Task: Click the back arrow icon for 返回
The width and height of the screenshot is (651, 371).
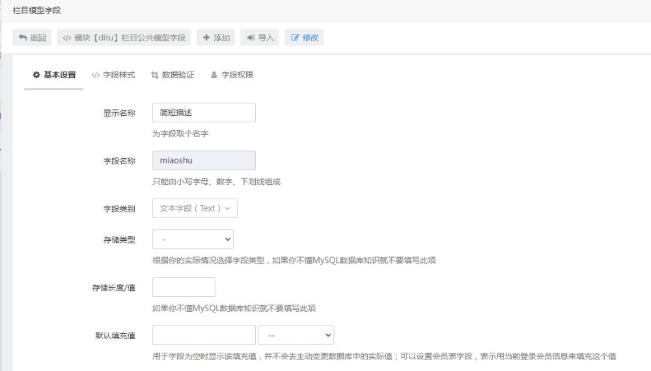Action: coord(23,38)
